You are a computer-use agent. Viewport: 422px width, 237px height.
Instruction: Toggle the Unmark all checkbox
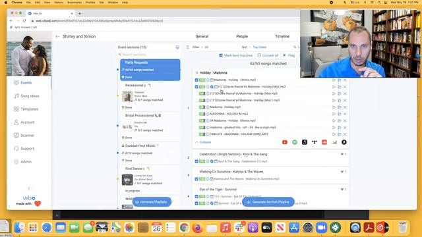259,55
